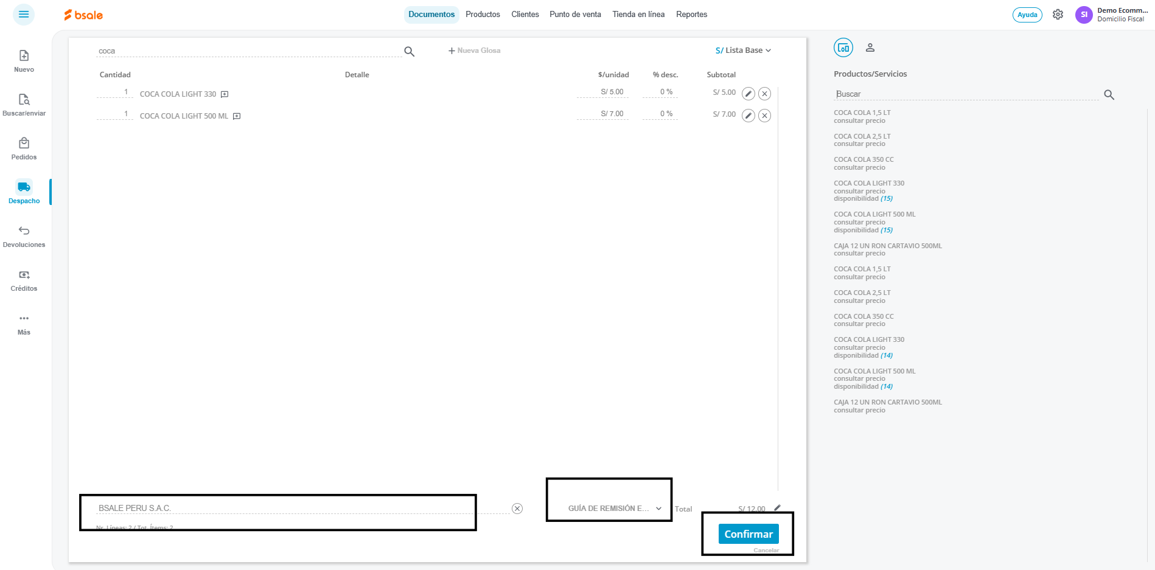Edit the COCA COLA LIGHT 500 ML line
Viewport: 1155px width, 570px height.
(x=748, y=116)
